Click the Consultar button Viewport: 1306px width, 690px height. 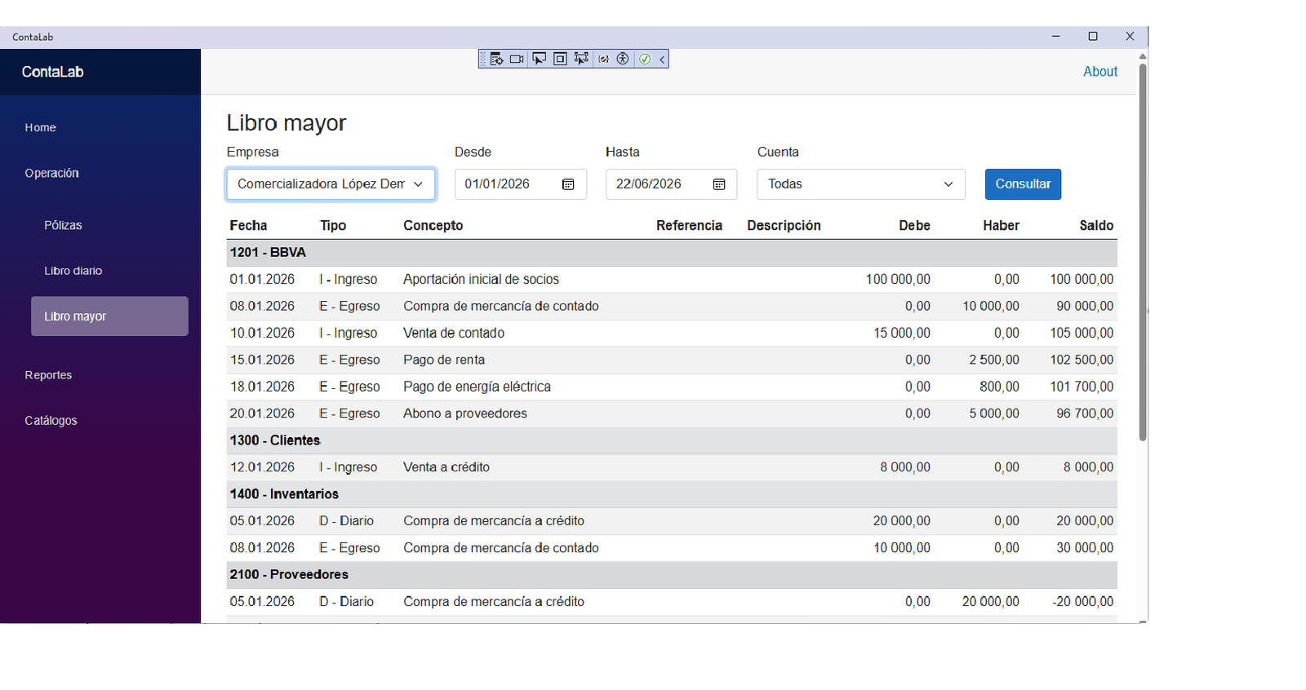pos(1023,184)
